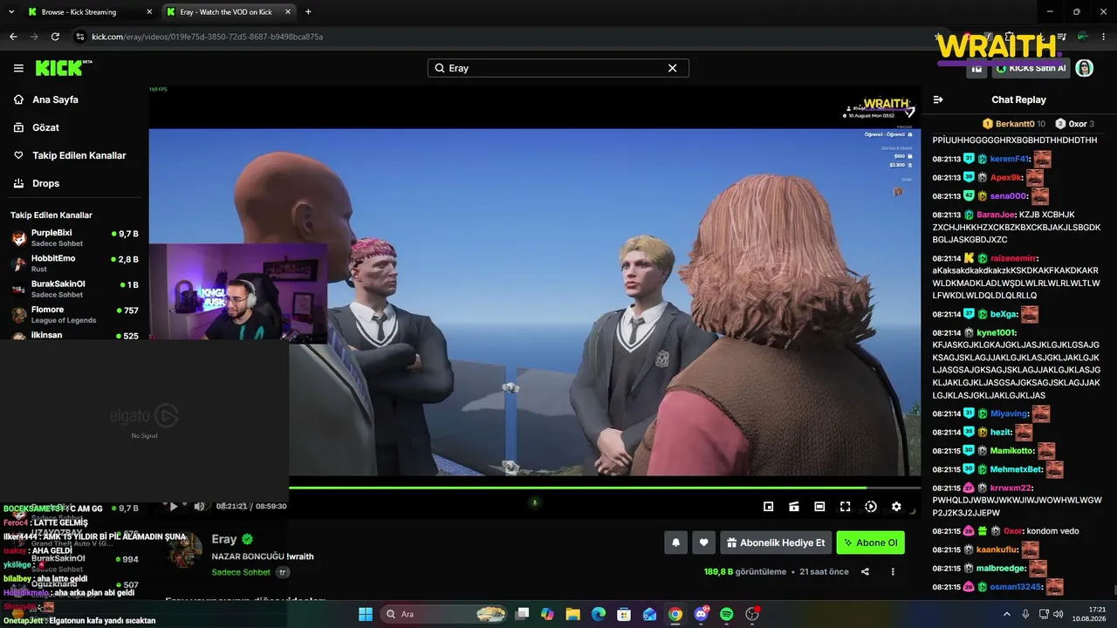Clear the Eray search text
The image size is (1117, 628).
tap(672, 68)
